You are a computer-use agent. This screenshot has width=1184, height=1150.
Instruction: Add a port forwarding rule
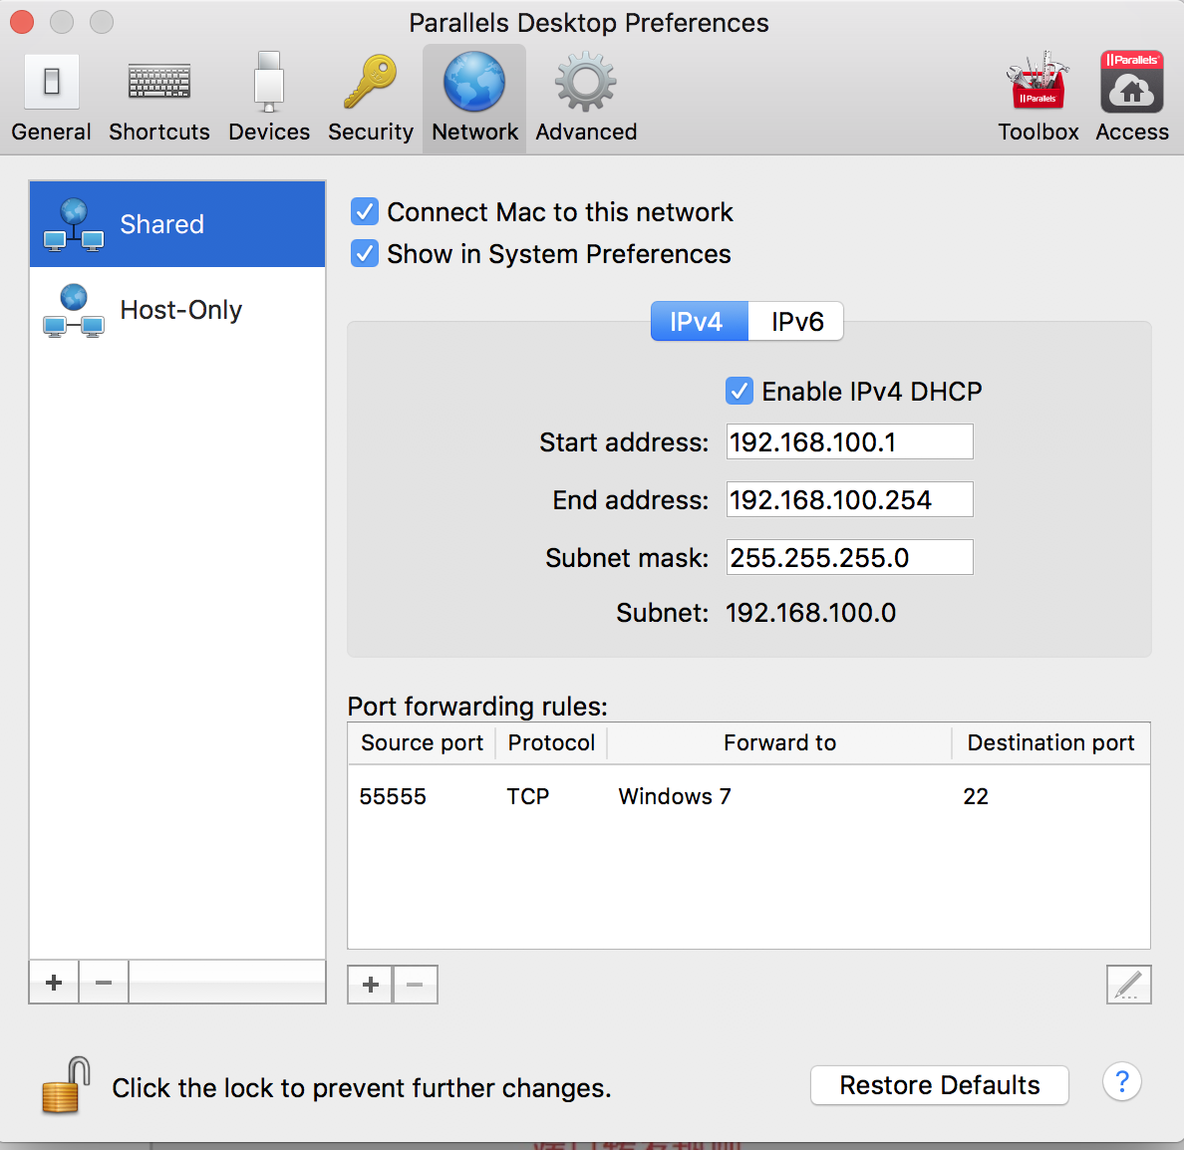pos(370,985)
